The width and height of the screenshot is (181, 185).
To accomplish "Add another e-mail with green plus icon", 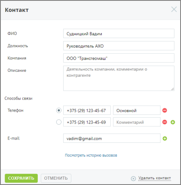I will tap(165, 138).
